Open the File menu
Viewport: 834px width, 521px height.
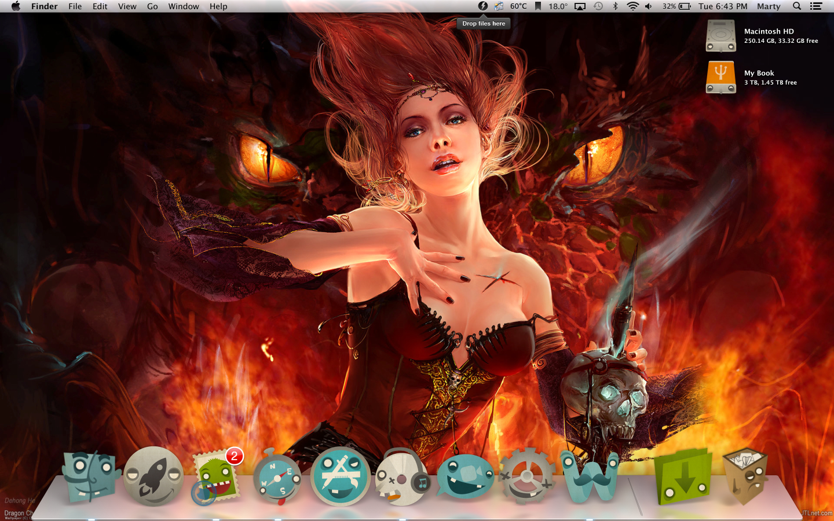(75, 6)
